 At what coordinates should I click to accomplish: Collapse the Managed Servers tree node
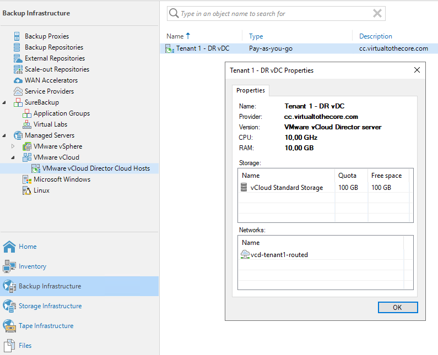click(x=4, y=135)
